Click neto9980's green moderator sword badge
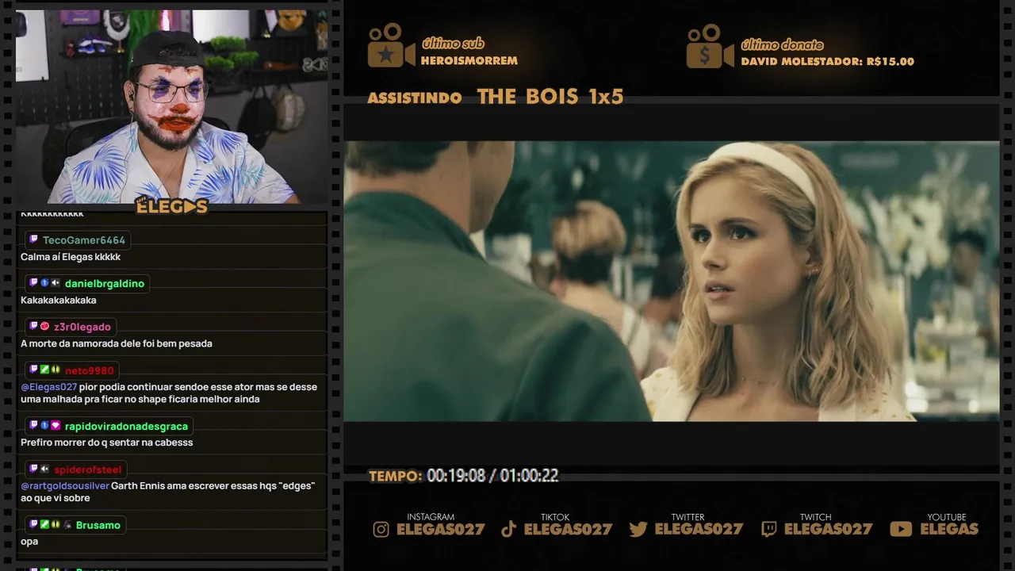The image size is (1015, 571). pyautogui.click(x=44, y=370)
